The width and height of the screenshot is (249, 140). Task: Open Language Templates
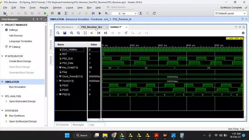point(21,41)
